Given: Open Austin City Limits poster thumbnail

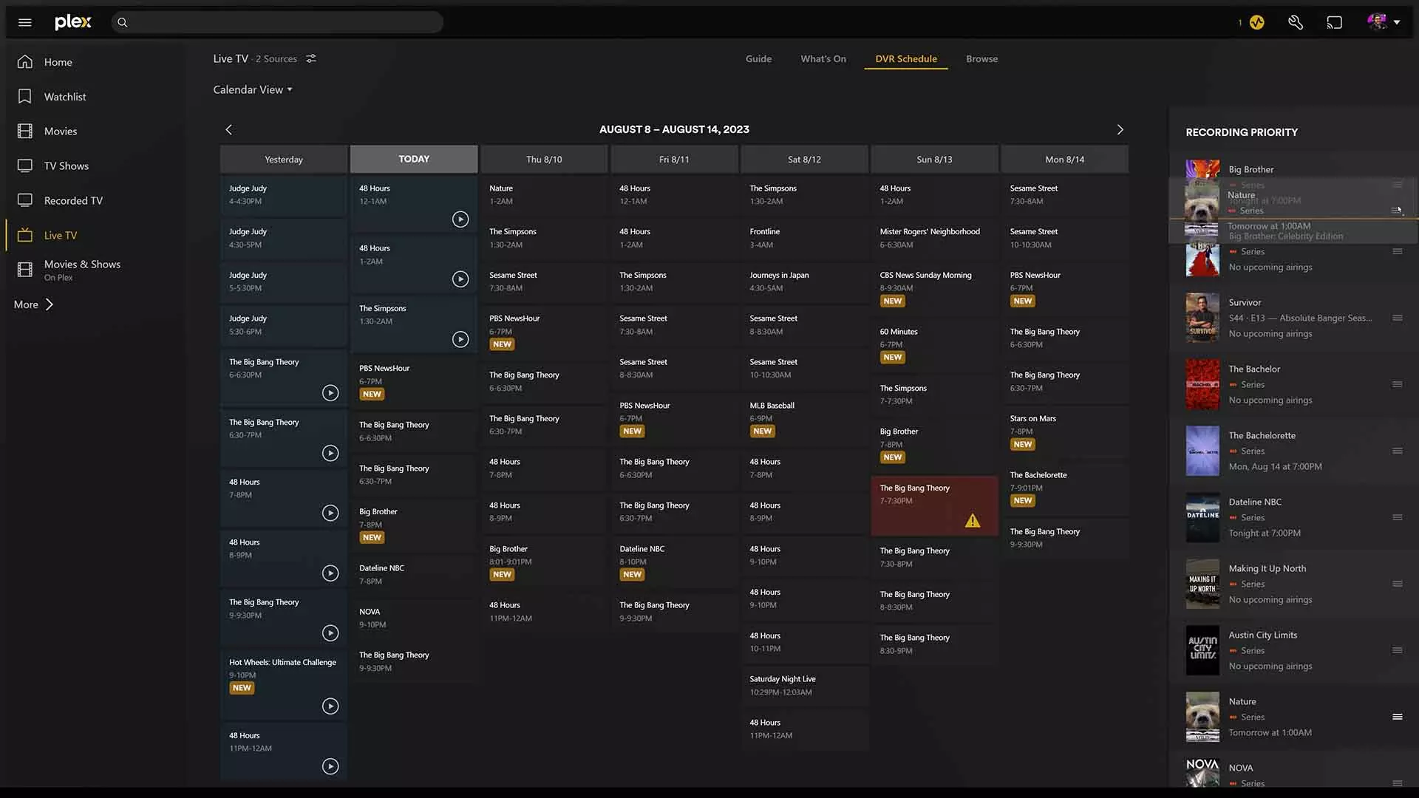Looking at the screenshot, I should pyautogui.click(x=1202, y=650).
